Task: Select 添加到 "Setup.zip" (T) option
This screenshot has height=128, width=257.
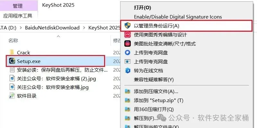Action: pyautogui.click(x=158, y=100)
